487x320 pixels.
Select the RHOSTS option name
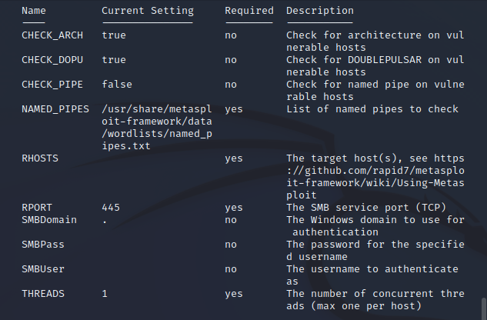click(40, 158)
